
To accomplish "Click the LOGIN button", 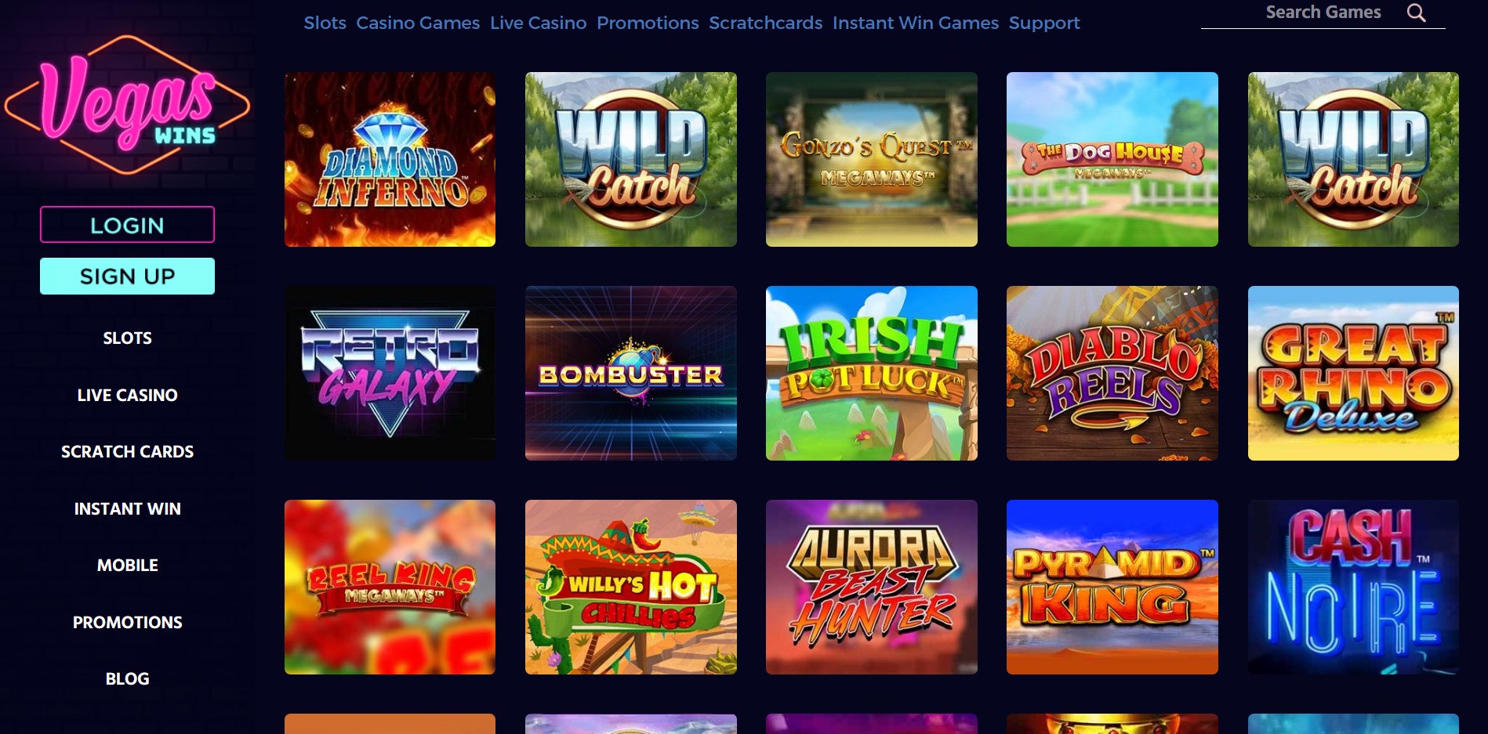I will pyautogui.click(x=127, y=225).
